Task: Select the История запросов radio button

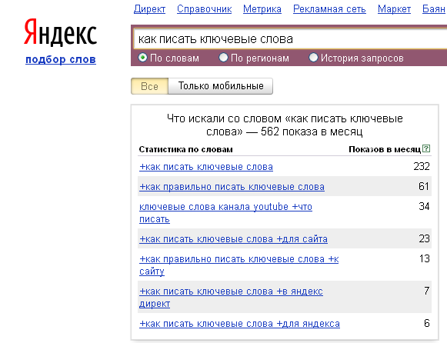Action: [313, 58]
